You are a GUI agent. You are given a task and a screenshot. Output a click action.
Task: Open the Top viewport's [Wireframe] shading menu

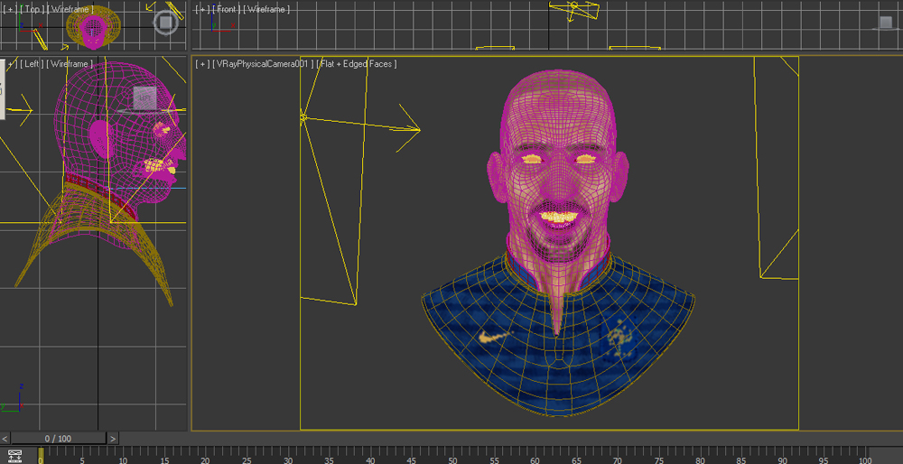(70, 9)
